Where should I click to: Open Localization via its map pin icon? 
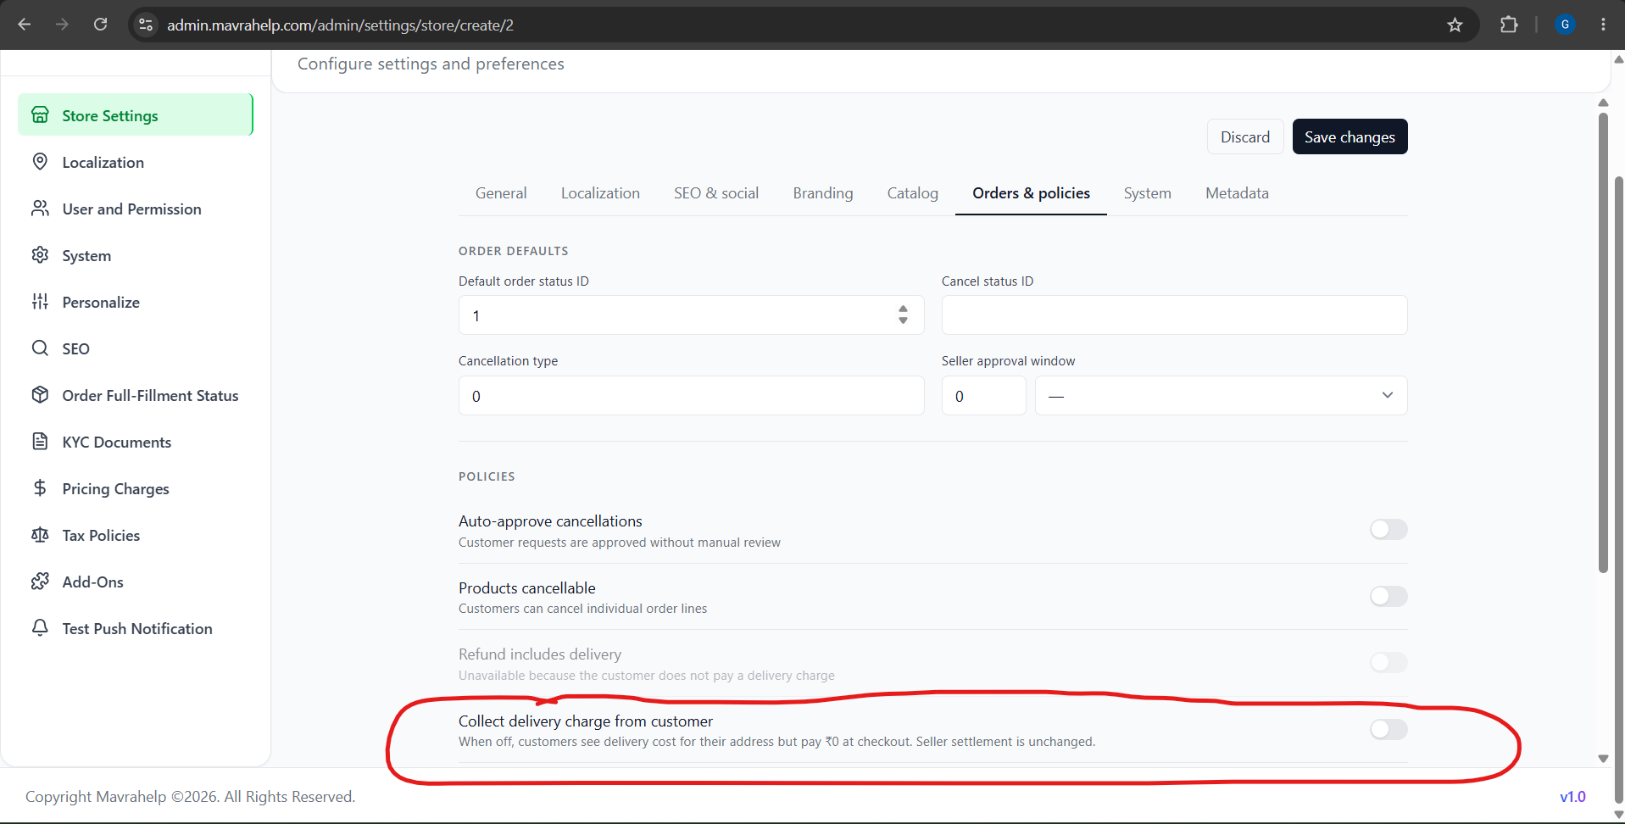[40, 162]
